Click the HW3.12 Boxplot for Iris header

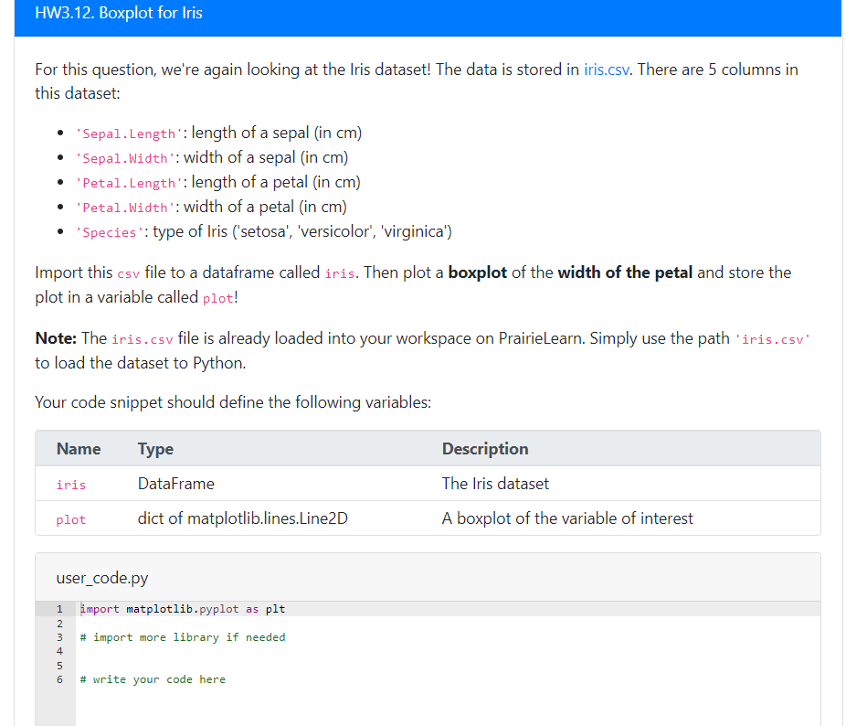point(119,13)
